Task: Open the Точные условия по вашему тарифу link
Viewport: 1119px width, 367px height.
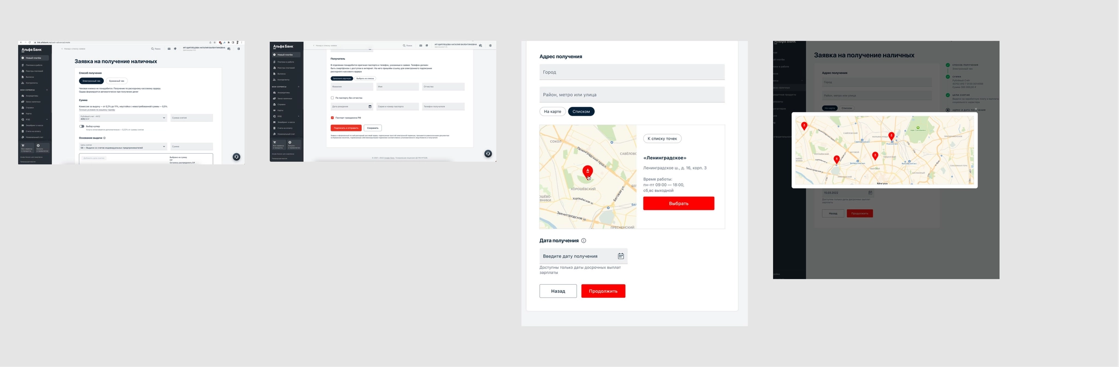Action: [97, 110]
